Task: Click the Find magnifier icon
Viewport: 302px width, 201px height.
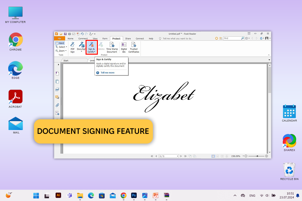Action: click(x=243, y=38)
